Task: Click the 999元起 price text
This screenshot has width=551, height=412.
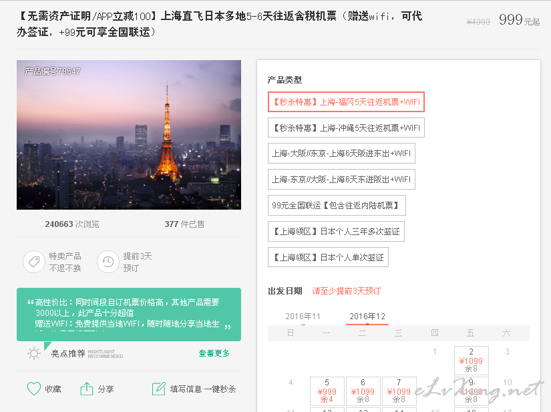Action: 520,19
